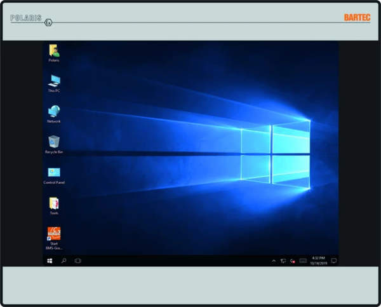Expand the hidden system tray icons chevron
The width and height of the screenshot is (381, 307).
[274, 261]
